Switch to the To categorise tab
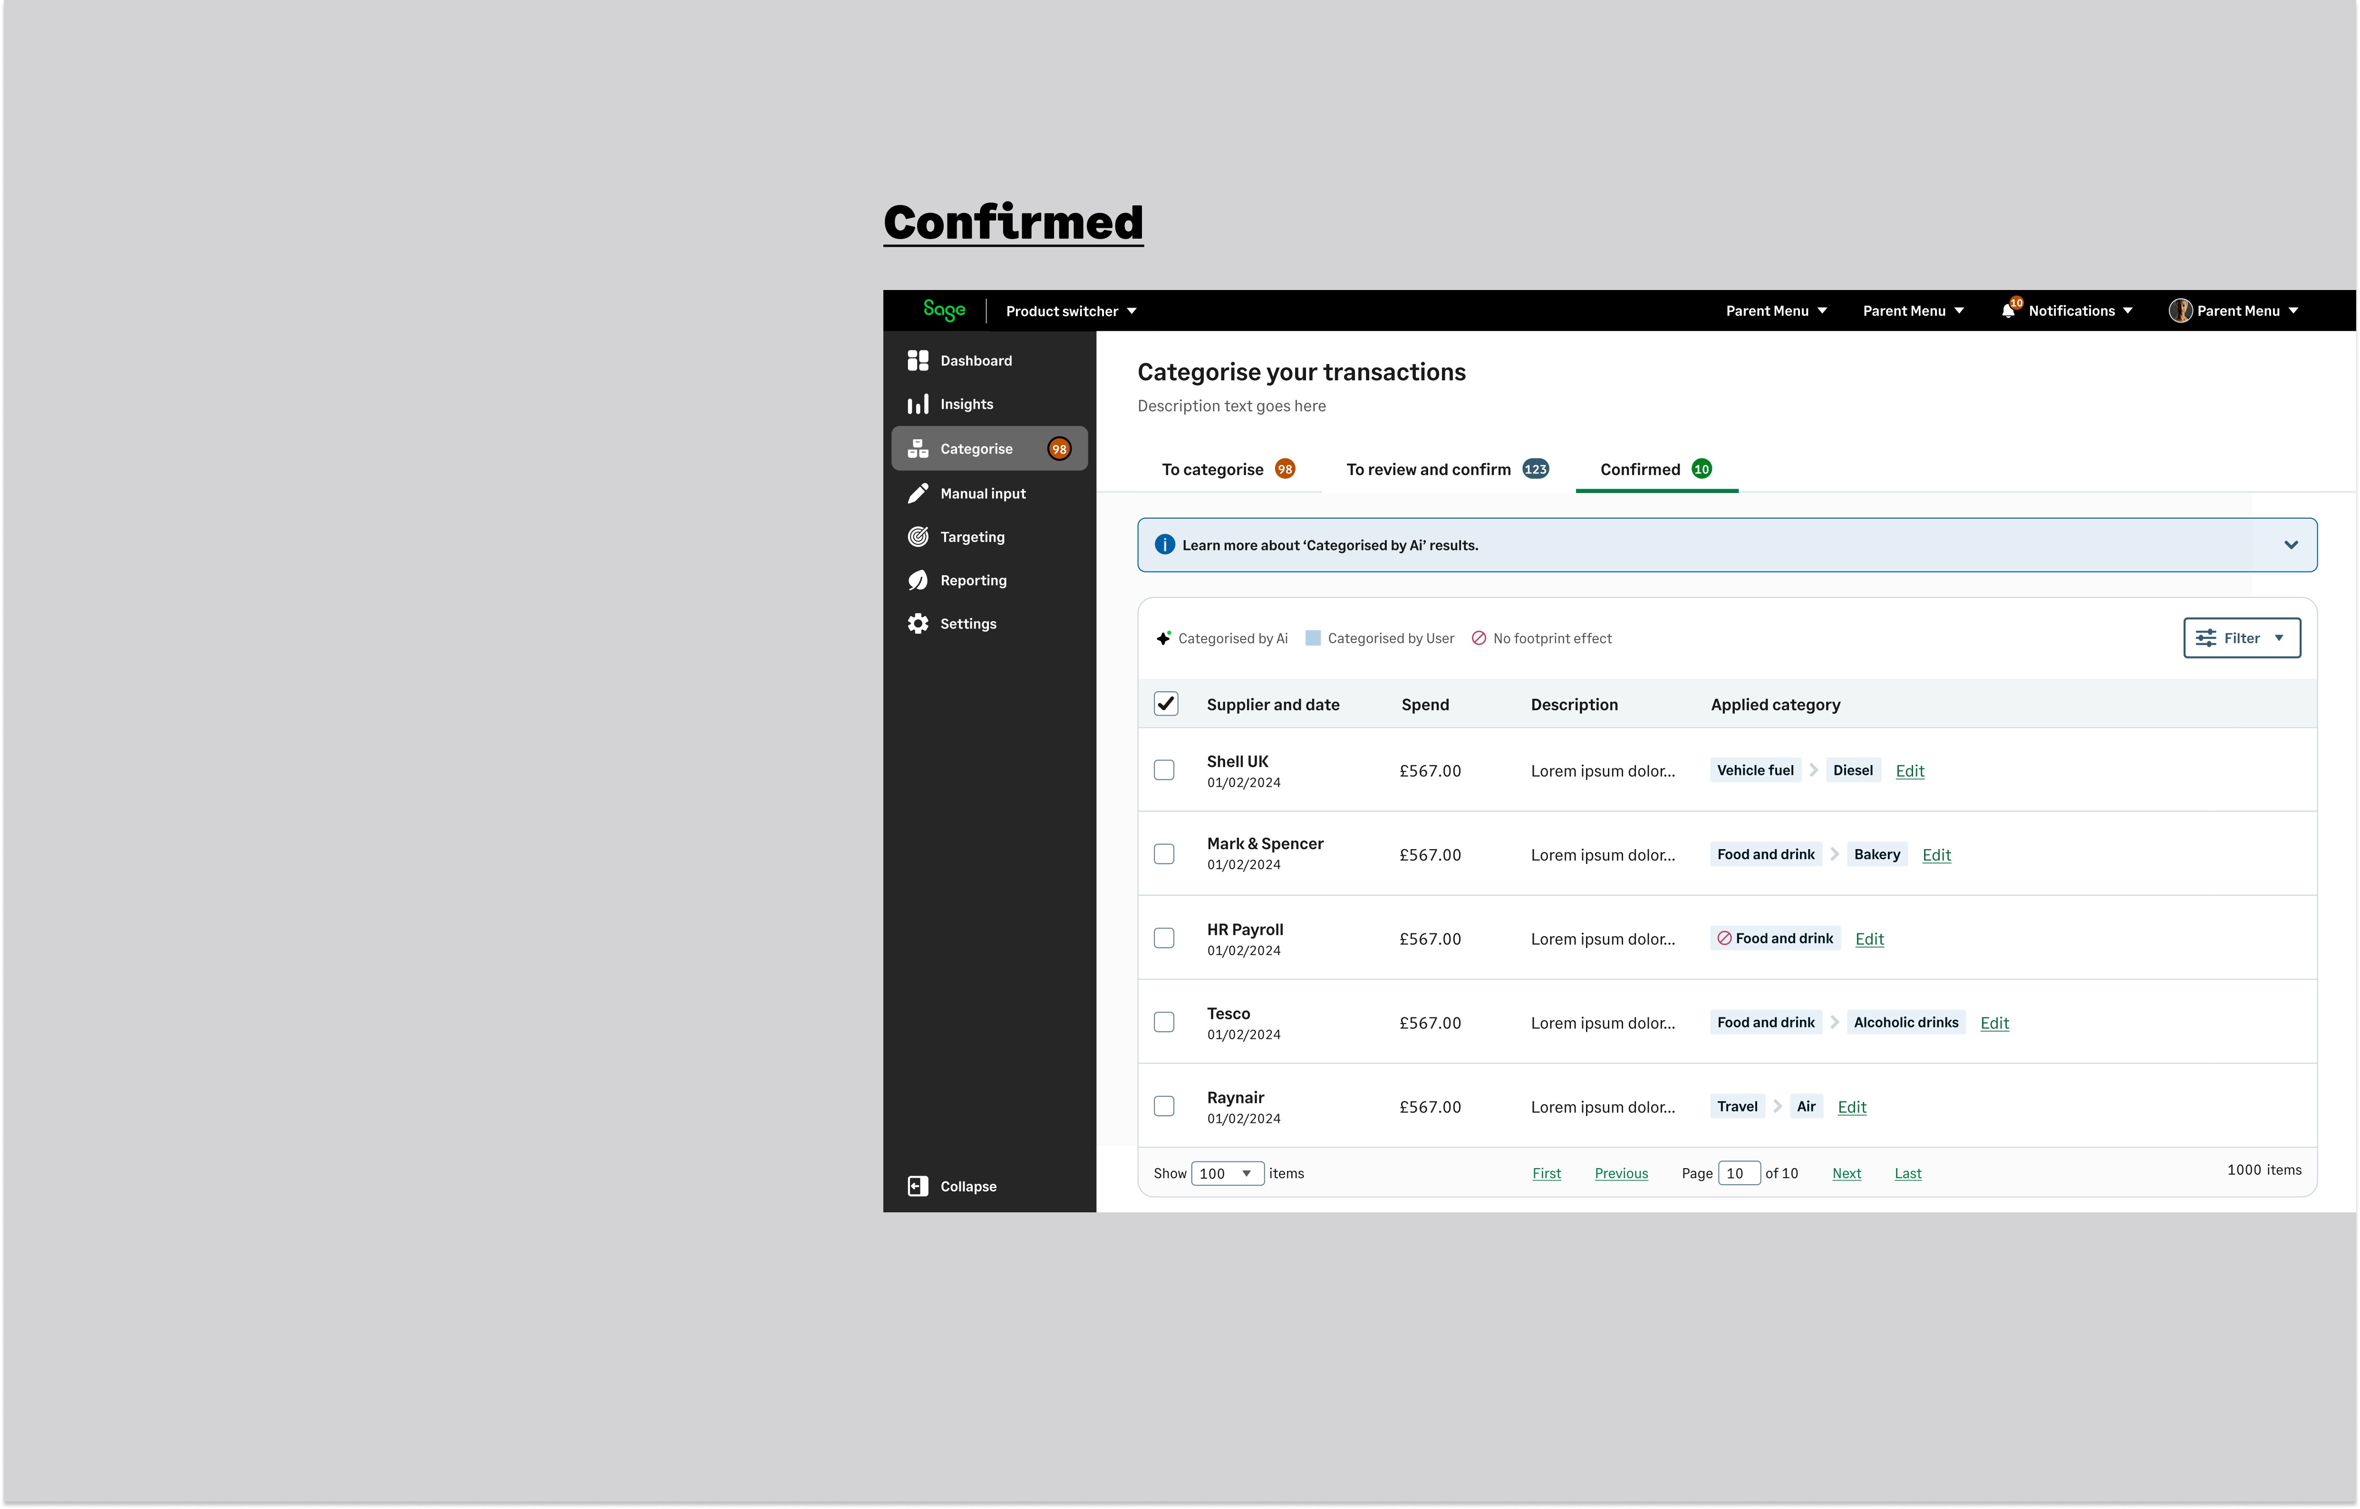Screen dimensions: 2360x1509 point(1227,469)
